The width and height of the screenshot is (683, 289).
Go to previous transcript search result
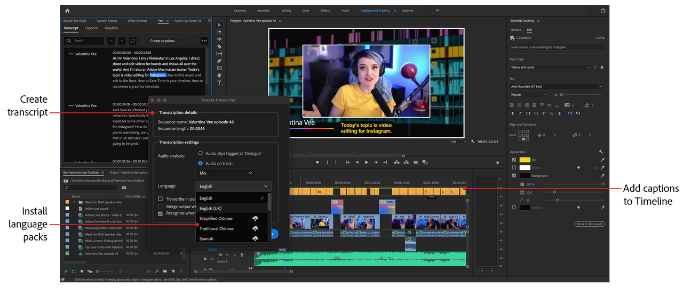[111, 40]
